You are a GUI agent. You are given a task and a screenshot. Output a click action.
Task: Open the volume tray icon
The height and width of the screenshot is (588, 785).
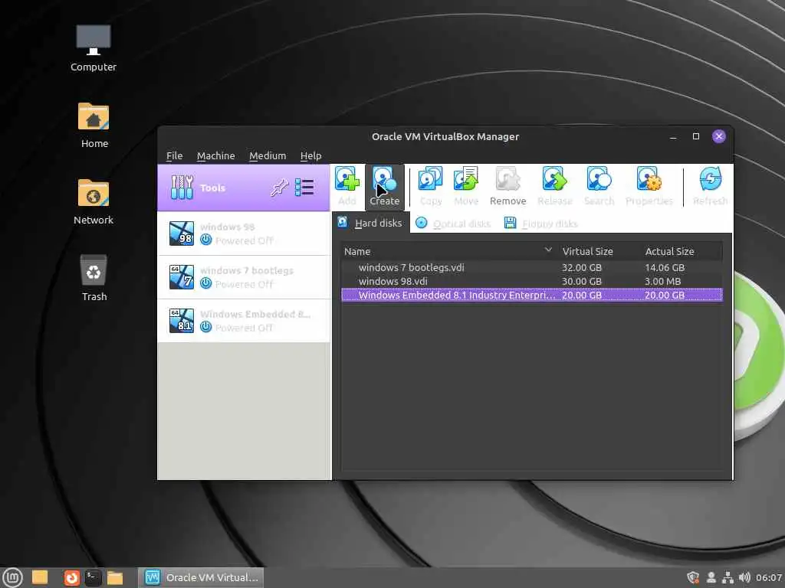[x=744, y=577]
